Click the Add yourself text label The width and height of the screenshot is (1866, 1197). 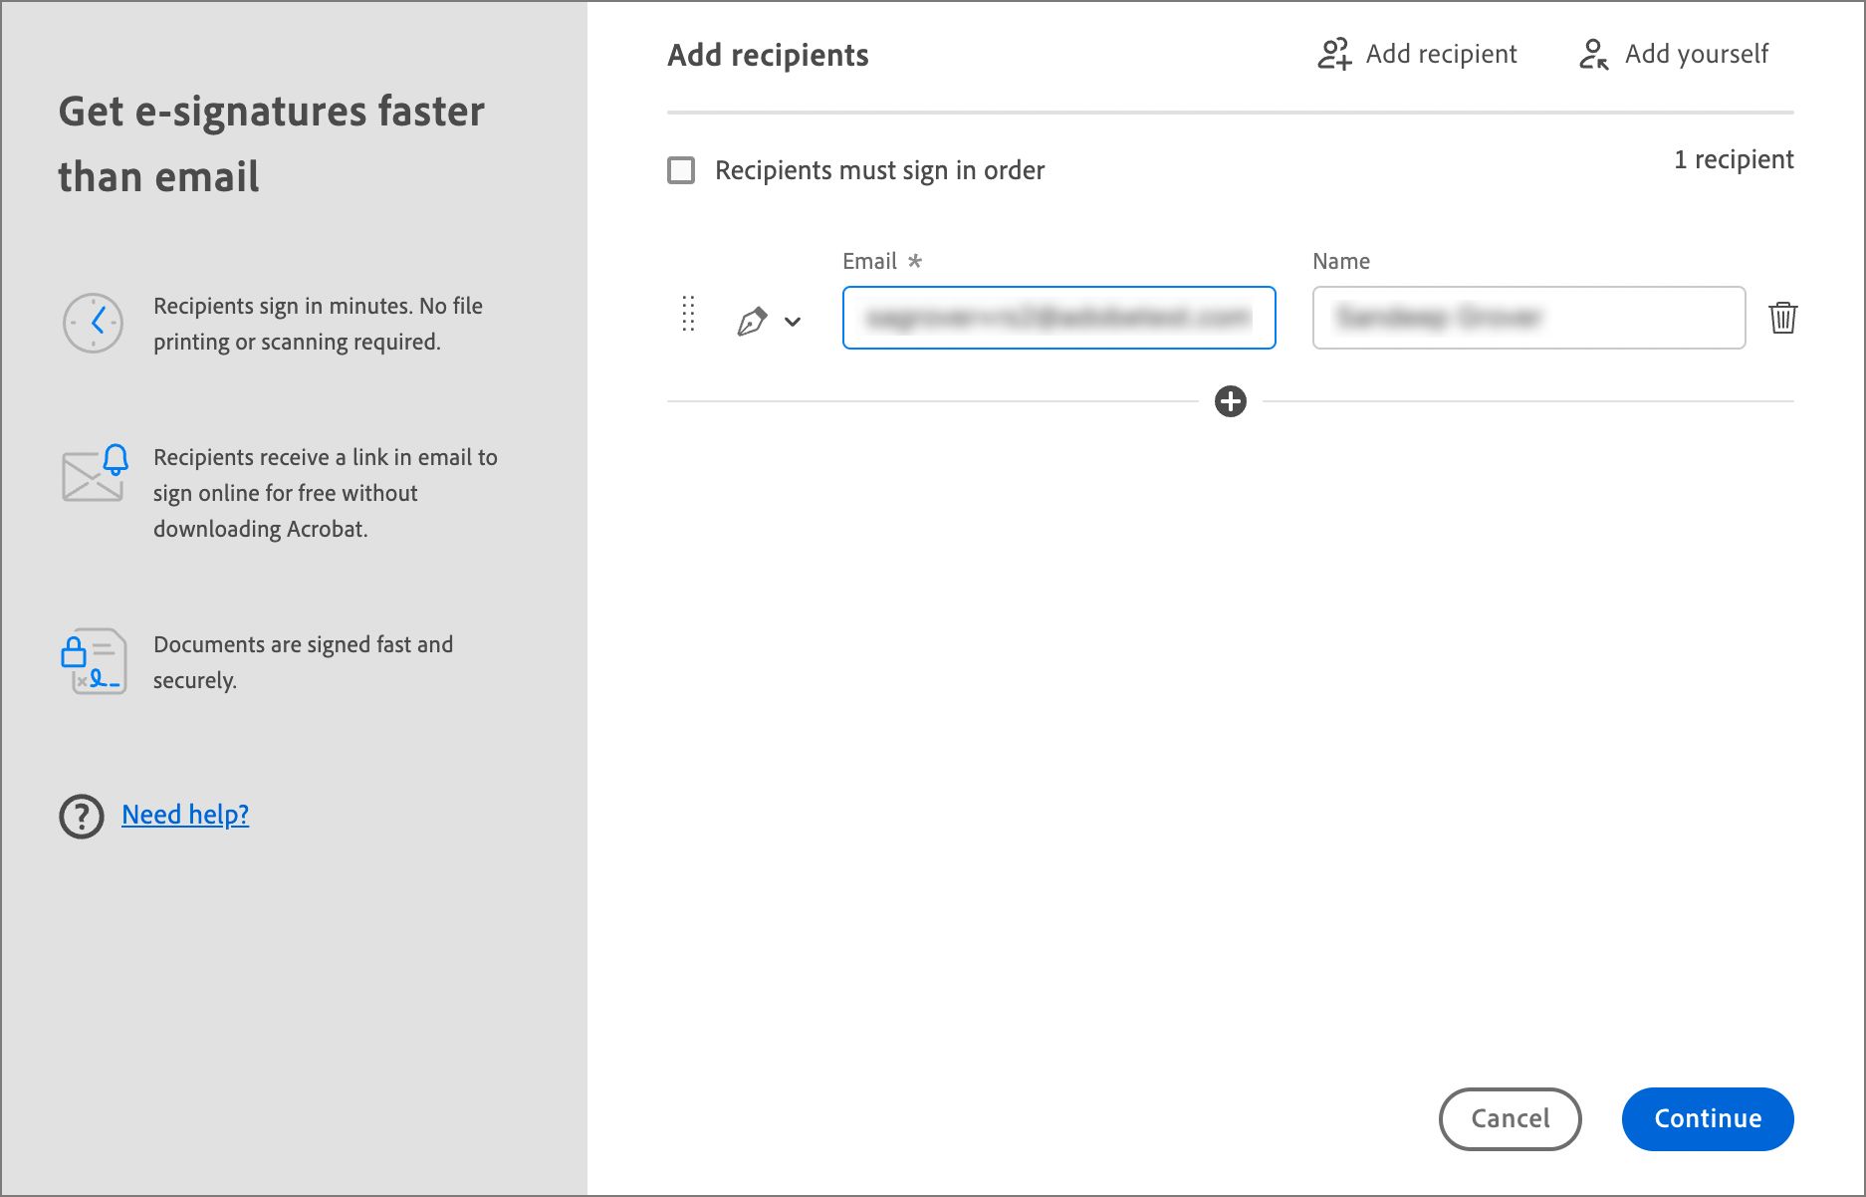tap(1697, 54)
